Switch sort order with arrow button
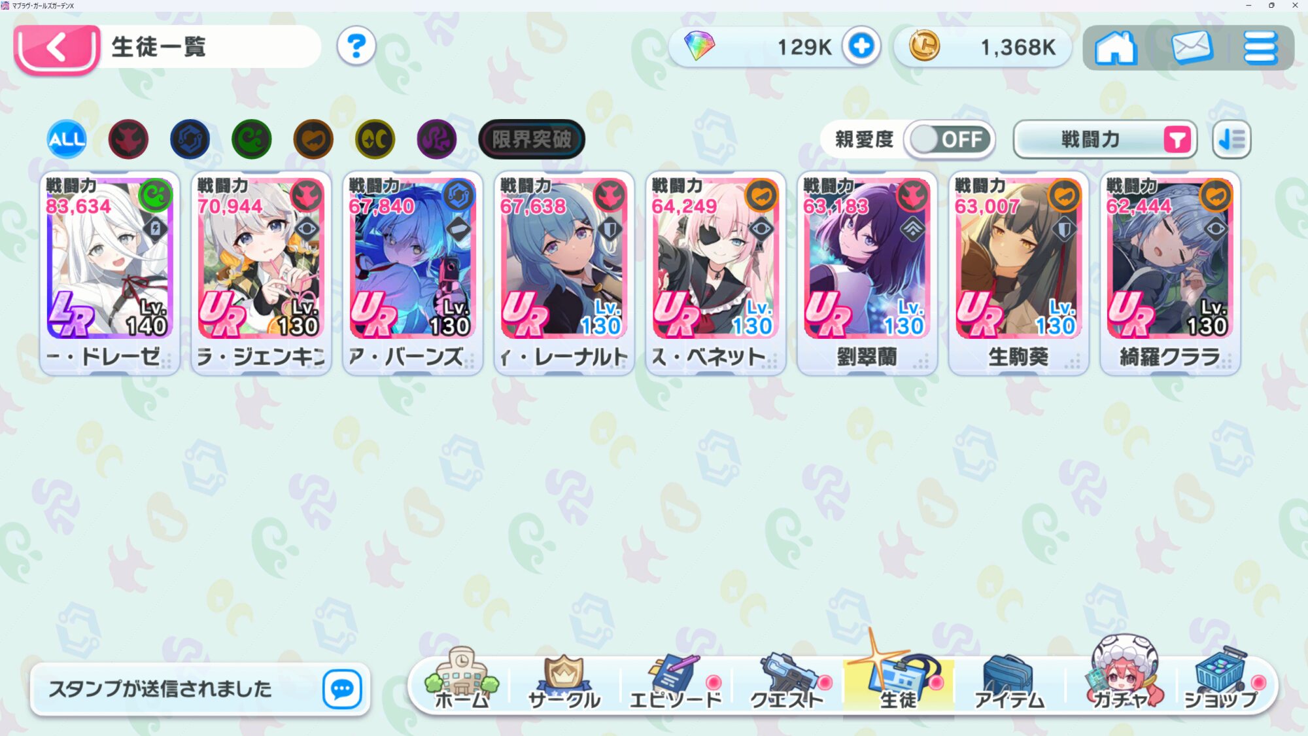1308x736 pixels. pos(1231,139)
